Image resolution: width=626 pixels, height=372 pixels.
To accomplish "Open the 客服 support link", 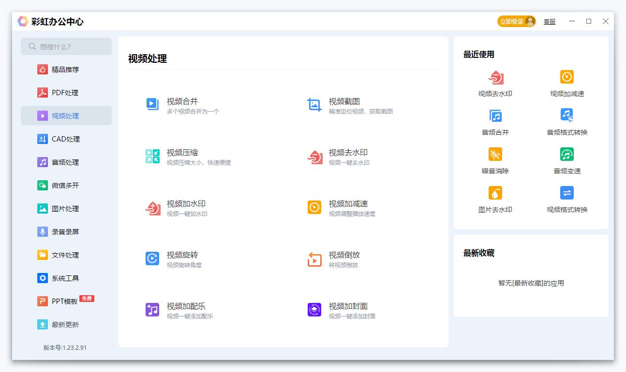I will (x=549, y=21).
